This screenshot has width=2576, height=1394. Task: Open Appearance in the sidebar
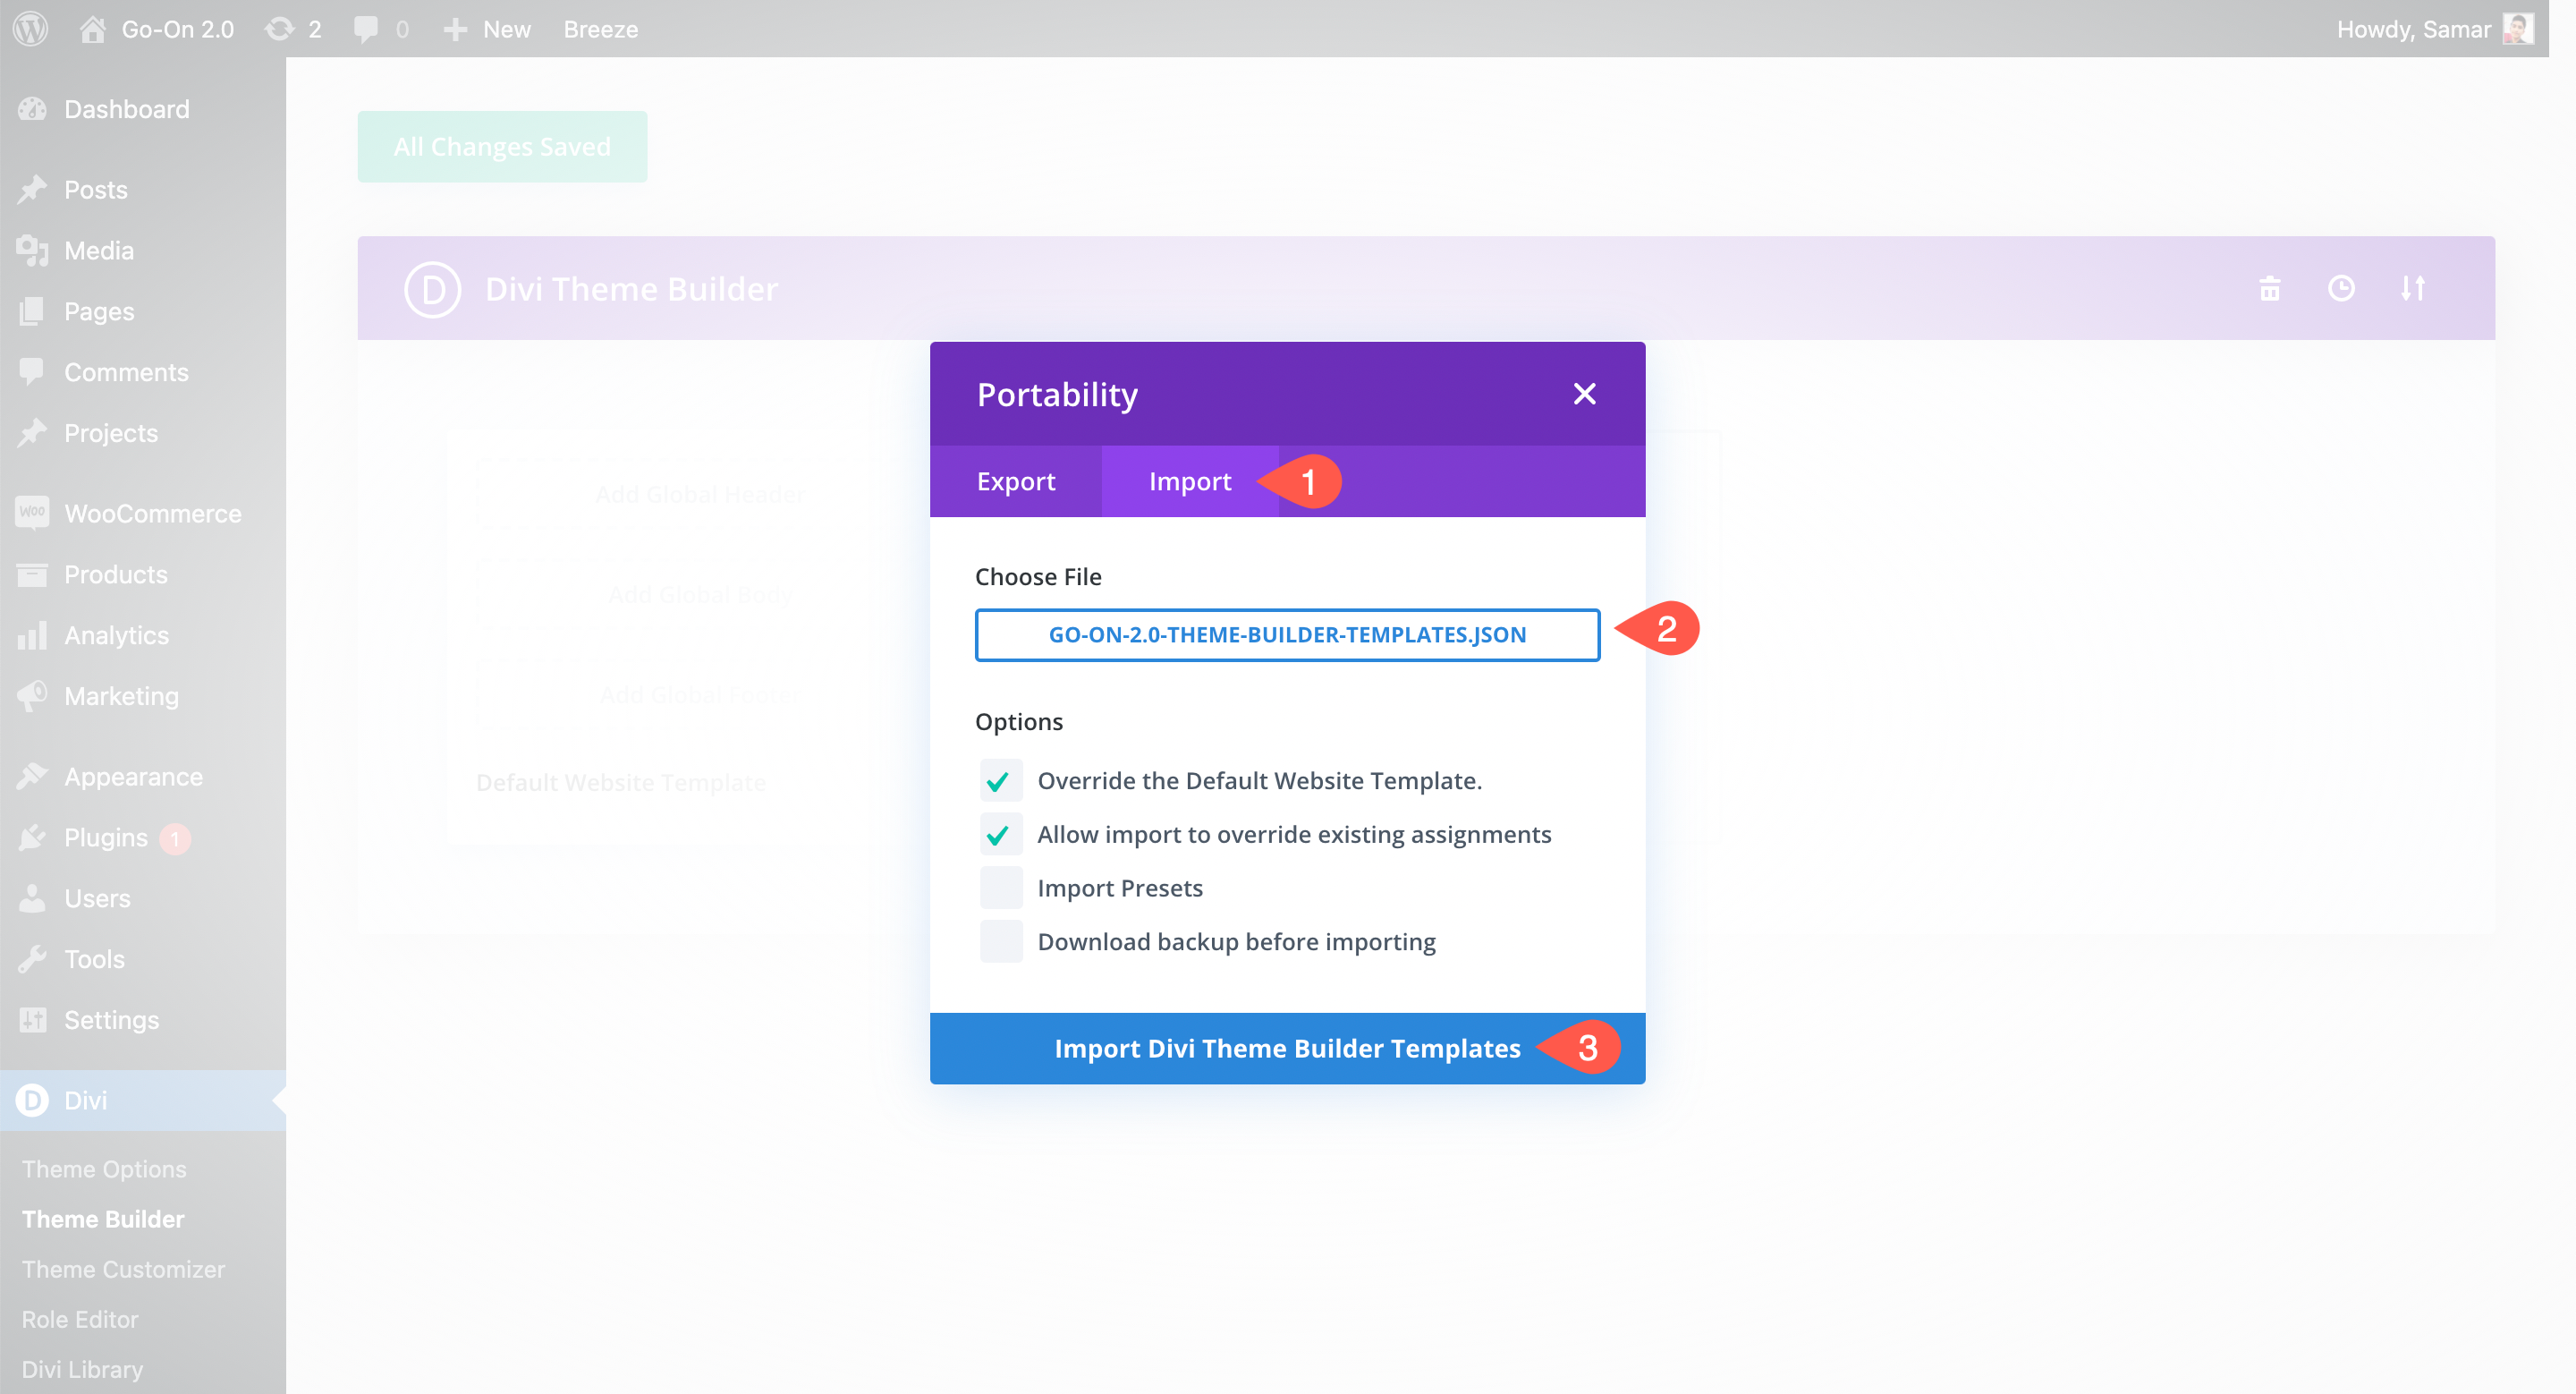[x=133, y=777]
